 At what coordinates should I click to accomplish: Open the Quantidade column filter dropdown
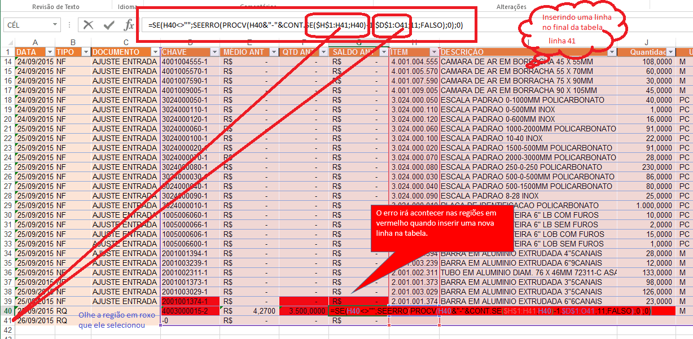[669, 52]
